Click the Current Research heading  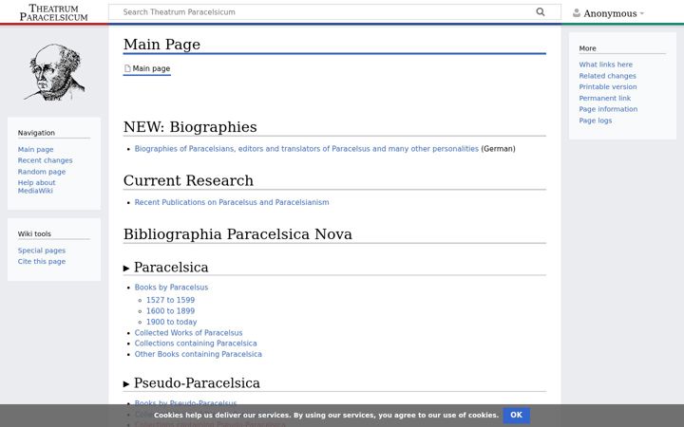(188, 180)
